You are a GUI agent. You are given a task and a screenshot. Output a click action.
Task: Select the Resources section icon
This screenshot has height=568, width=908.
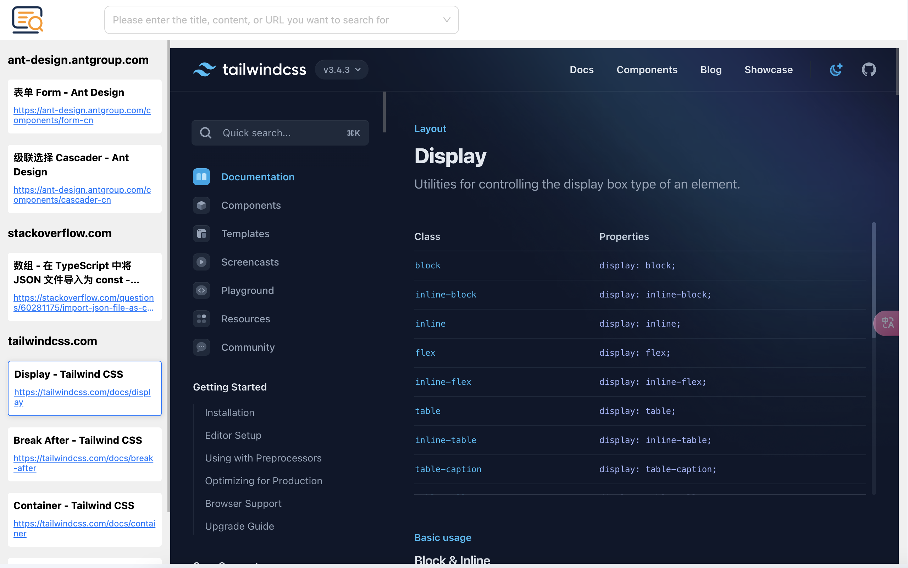(201, 319)
